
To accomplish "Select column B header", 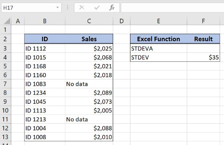I will tap(45, 21).
